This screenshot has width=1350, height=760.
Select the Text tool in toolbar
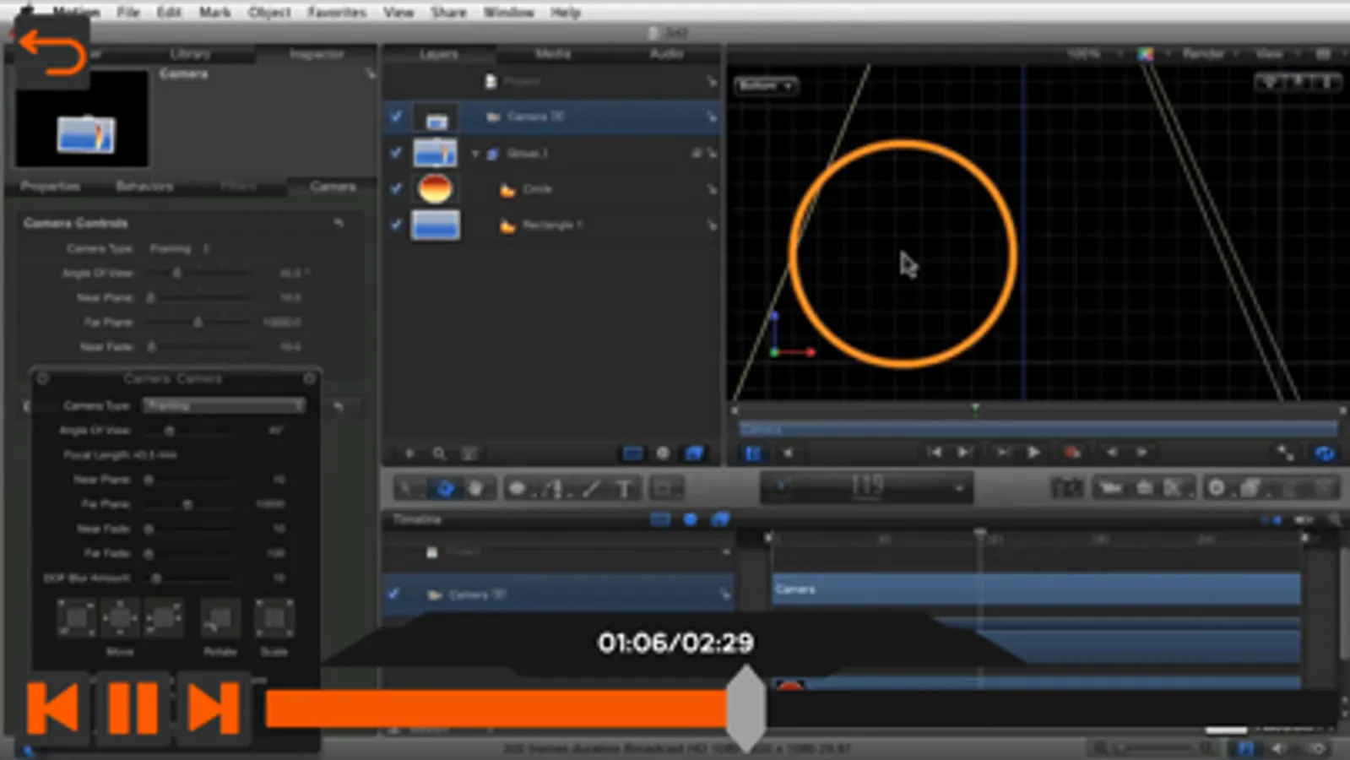point(624,488)
